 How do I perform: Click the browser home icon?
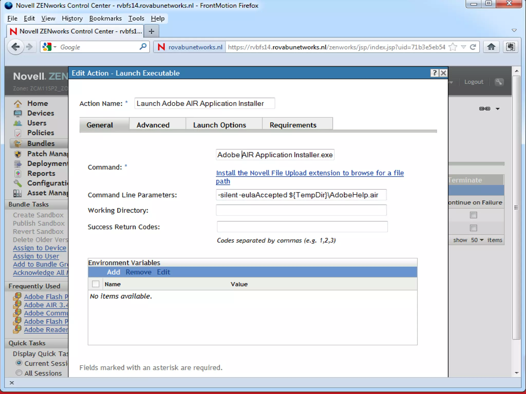pos(491,47)
